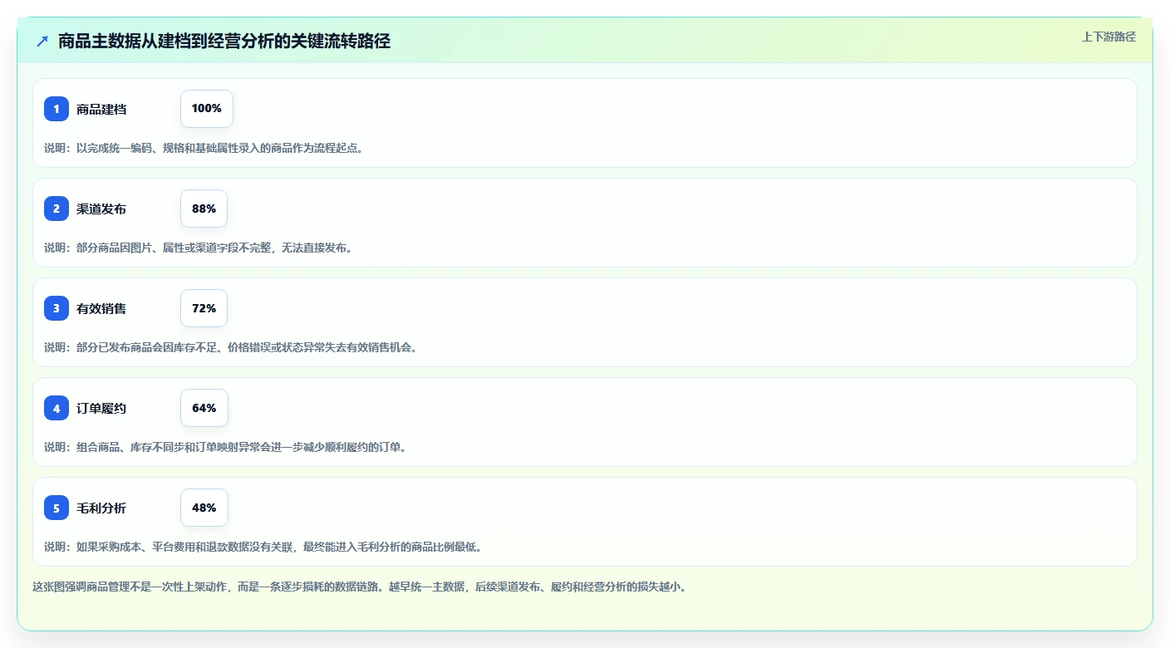Click the description starting 说明：组合商品
This screenshot has height=648, width=1170.
(x=225, y=447)
